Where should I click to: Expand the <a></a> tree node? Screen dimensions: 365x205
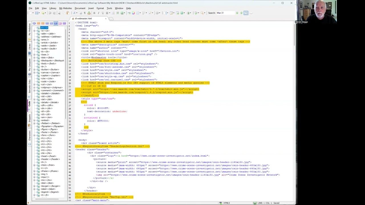click(35, 31)
